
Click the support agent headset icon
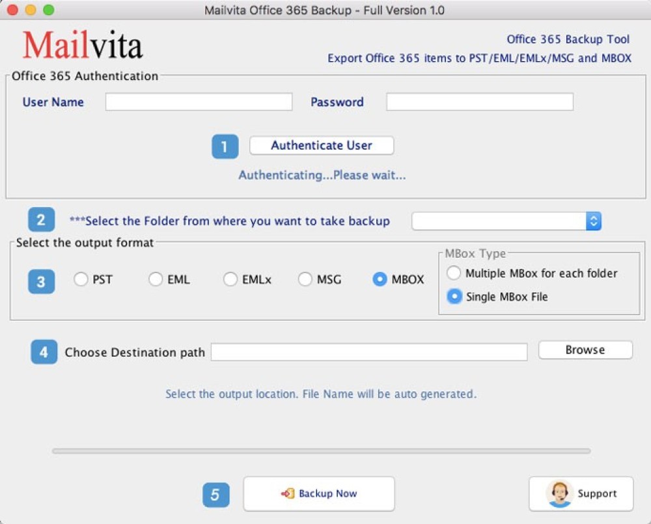(x=559, y=494)
